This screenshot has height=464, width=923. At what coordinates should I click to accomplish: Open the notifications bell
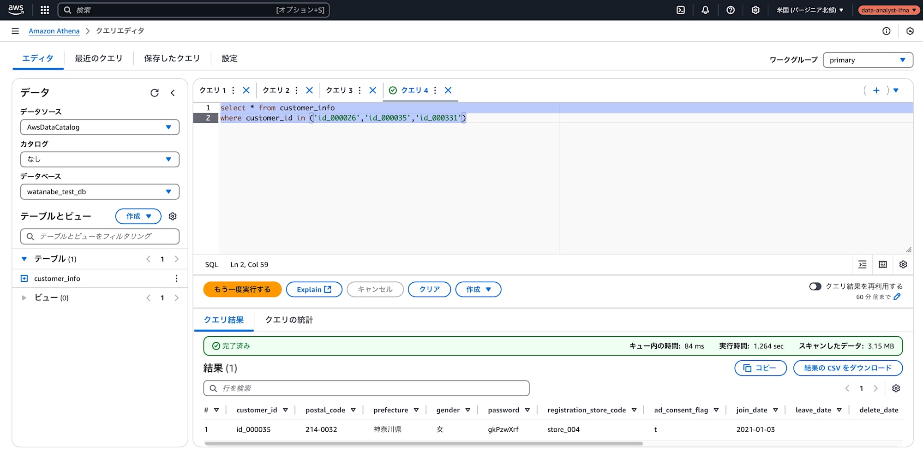click(705, 10)
